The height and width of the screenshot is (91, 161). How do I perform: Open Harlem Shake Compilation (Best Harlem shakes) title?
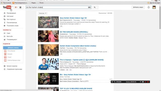pos(78,46)
